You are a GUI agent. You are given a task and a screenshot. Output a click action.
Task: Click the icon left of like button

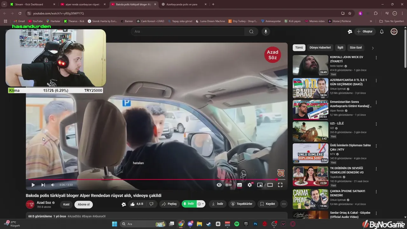(124, 204)
